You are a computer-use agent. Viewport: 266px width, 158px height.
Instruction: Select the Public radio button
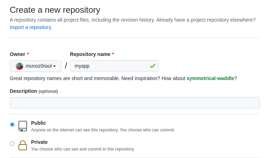[x=12, y=124]
